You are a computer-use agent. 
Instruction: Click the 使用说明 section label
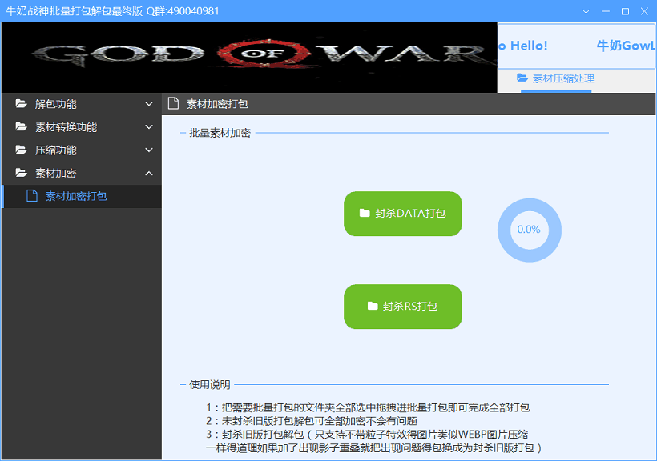coord(209,384)
